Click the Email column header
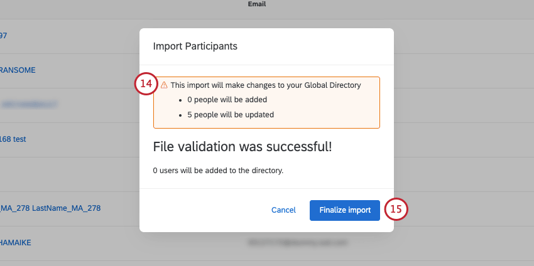Screen dimensions: 534x266 click(x=257, y=4)
